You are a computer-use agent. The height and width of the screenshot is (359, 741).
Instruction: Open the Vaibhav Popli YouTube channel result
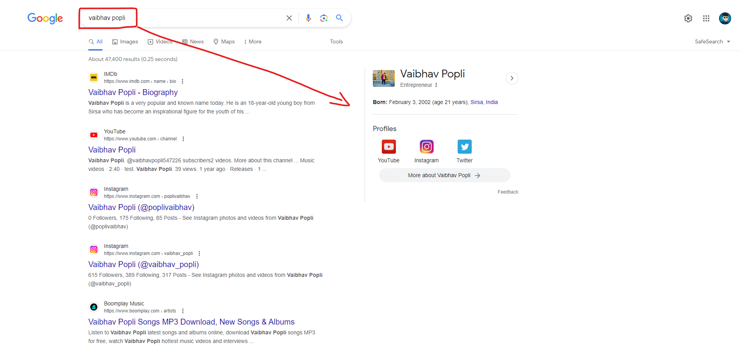[x=112, y=150]
